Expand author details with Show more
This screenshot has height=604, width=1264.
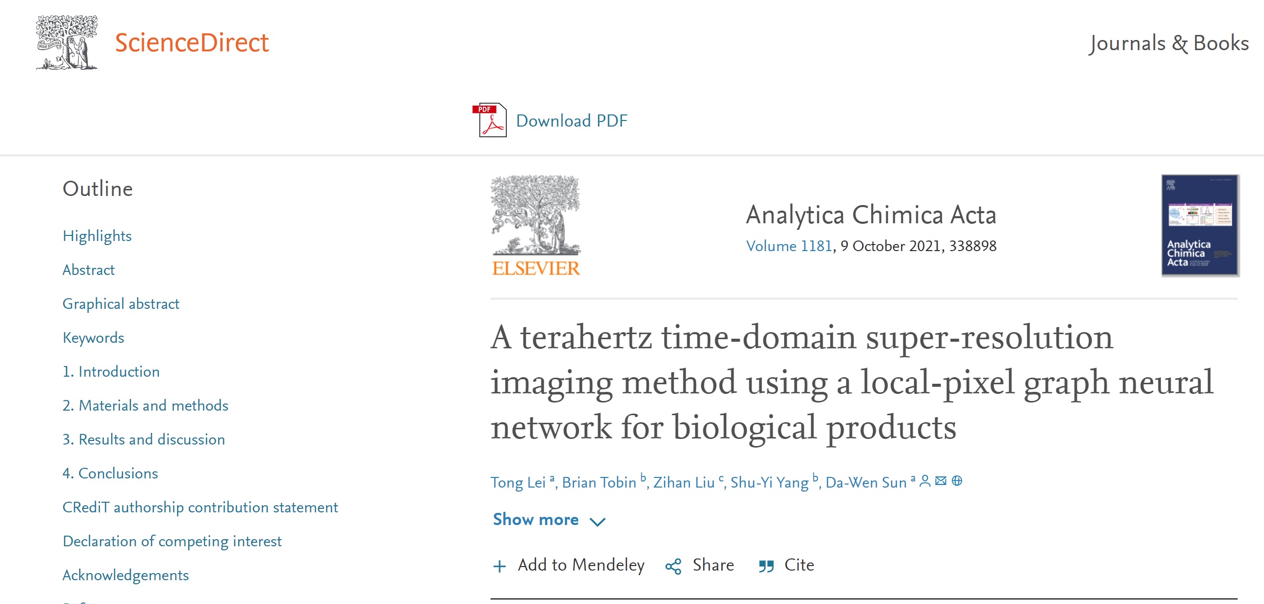(536, 519)
